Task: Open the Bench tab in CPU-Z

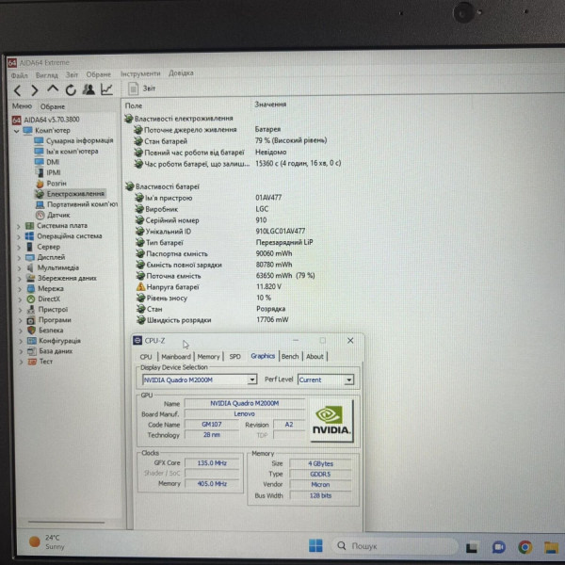Action: tap(290, 356)
